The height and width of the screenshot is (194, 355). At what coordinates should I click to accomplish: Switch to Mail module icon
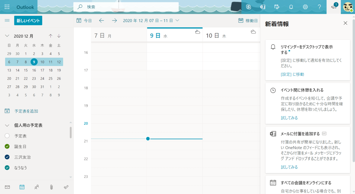click(x=7, y=187)
